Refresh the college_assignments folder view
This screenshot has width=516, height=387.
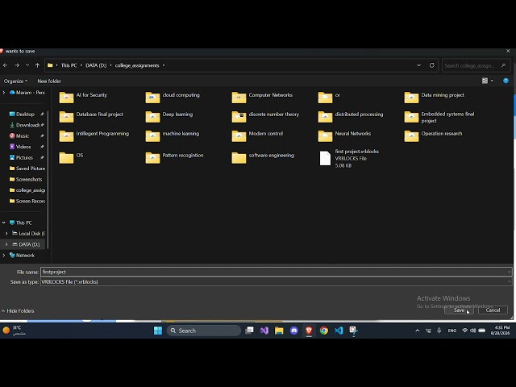432,65
